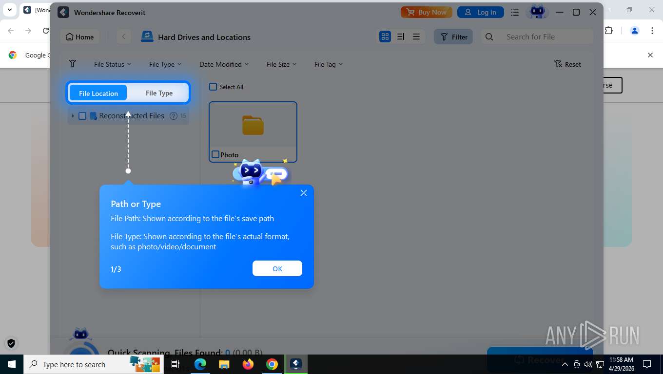Click the back navigation arrow

(x=124, y=37)
